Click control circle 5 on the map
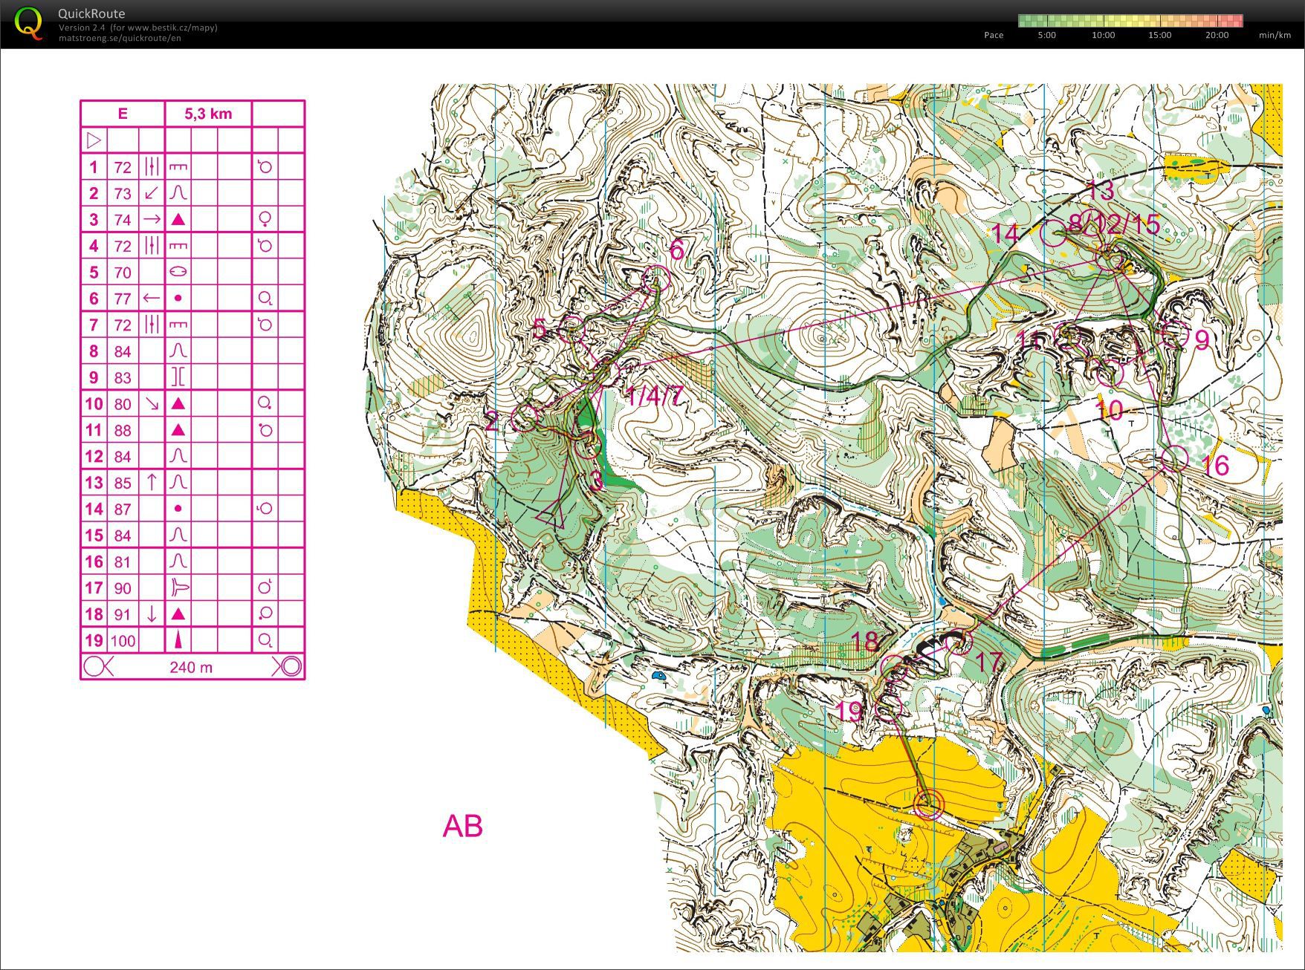This screenshot has width=1305, height=970. point(571,330)
